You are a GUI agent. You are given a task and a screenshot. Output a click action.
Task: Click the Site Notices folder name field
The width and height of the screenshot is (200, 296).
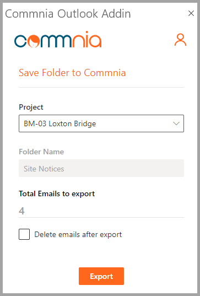101,168
